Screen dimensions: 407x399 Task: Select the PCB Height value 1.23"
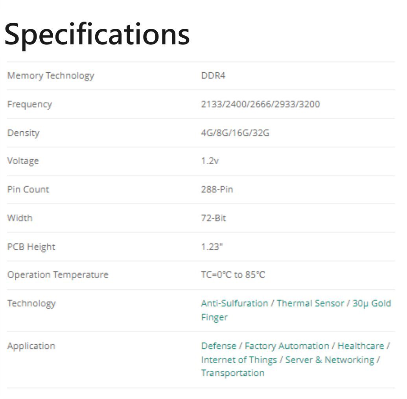pos(212,246)
